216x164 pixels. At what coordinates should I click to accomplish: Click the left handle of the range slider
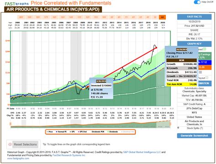[10, 124]
